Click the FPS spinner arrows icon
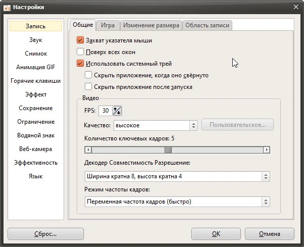304x247 pixels. click(117, 111)
